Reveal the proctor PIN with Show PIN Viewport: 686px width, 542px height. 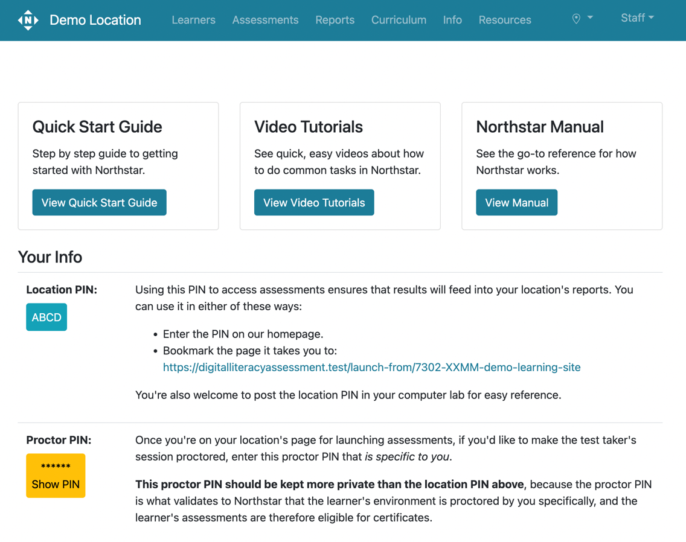(x=56, y=476)
